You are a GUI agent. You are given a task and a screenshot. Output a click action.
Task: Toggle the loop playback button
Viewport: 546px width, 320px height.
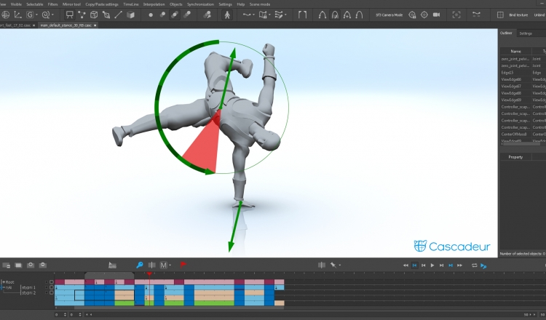click(474, 265)
